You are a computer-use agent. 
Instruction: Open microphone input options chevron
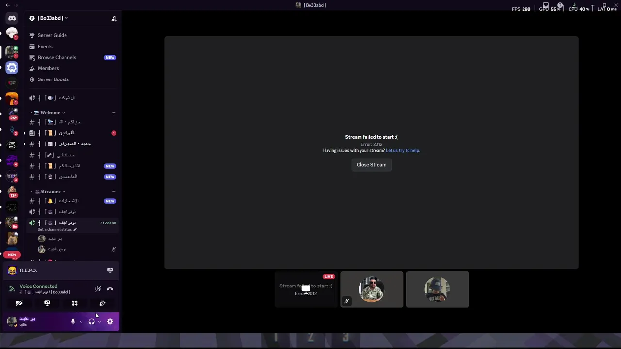[x=81, y=321]
